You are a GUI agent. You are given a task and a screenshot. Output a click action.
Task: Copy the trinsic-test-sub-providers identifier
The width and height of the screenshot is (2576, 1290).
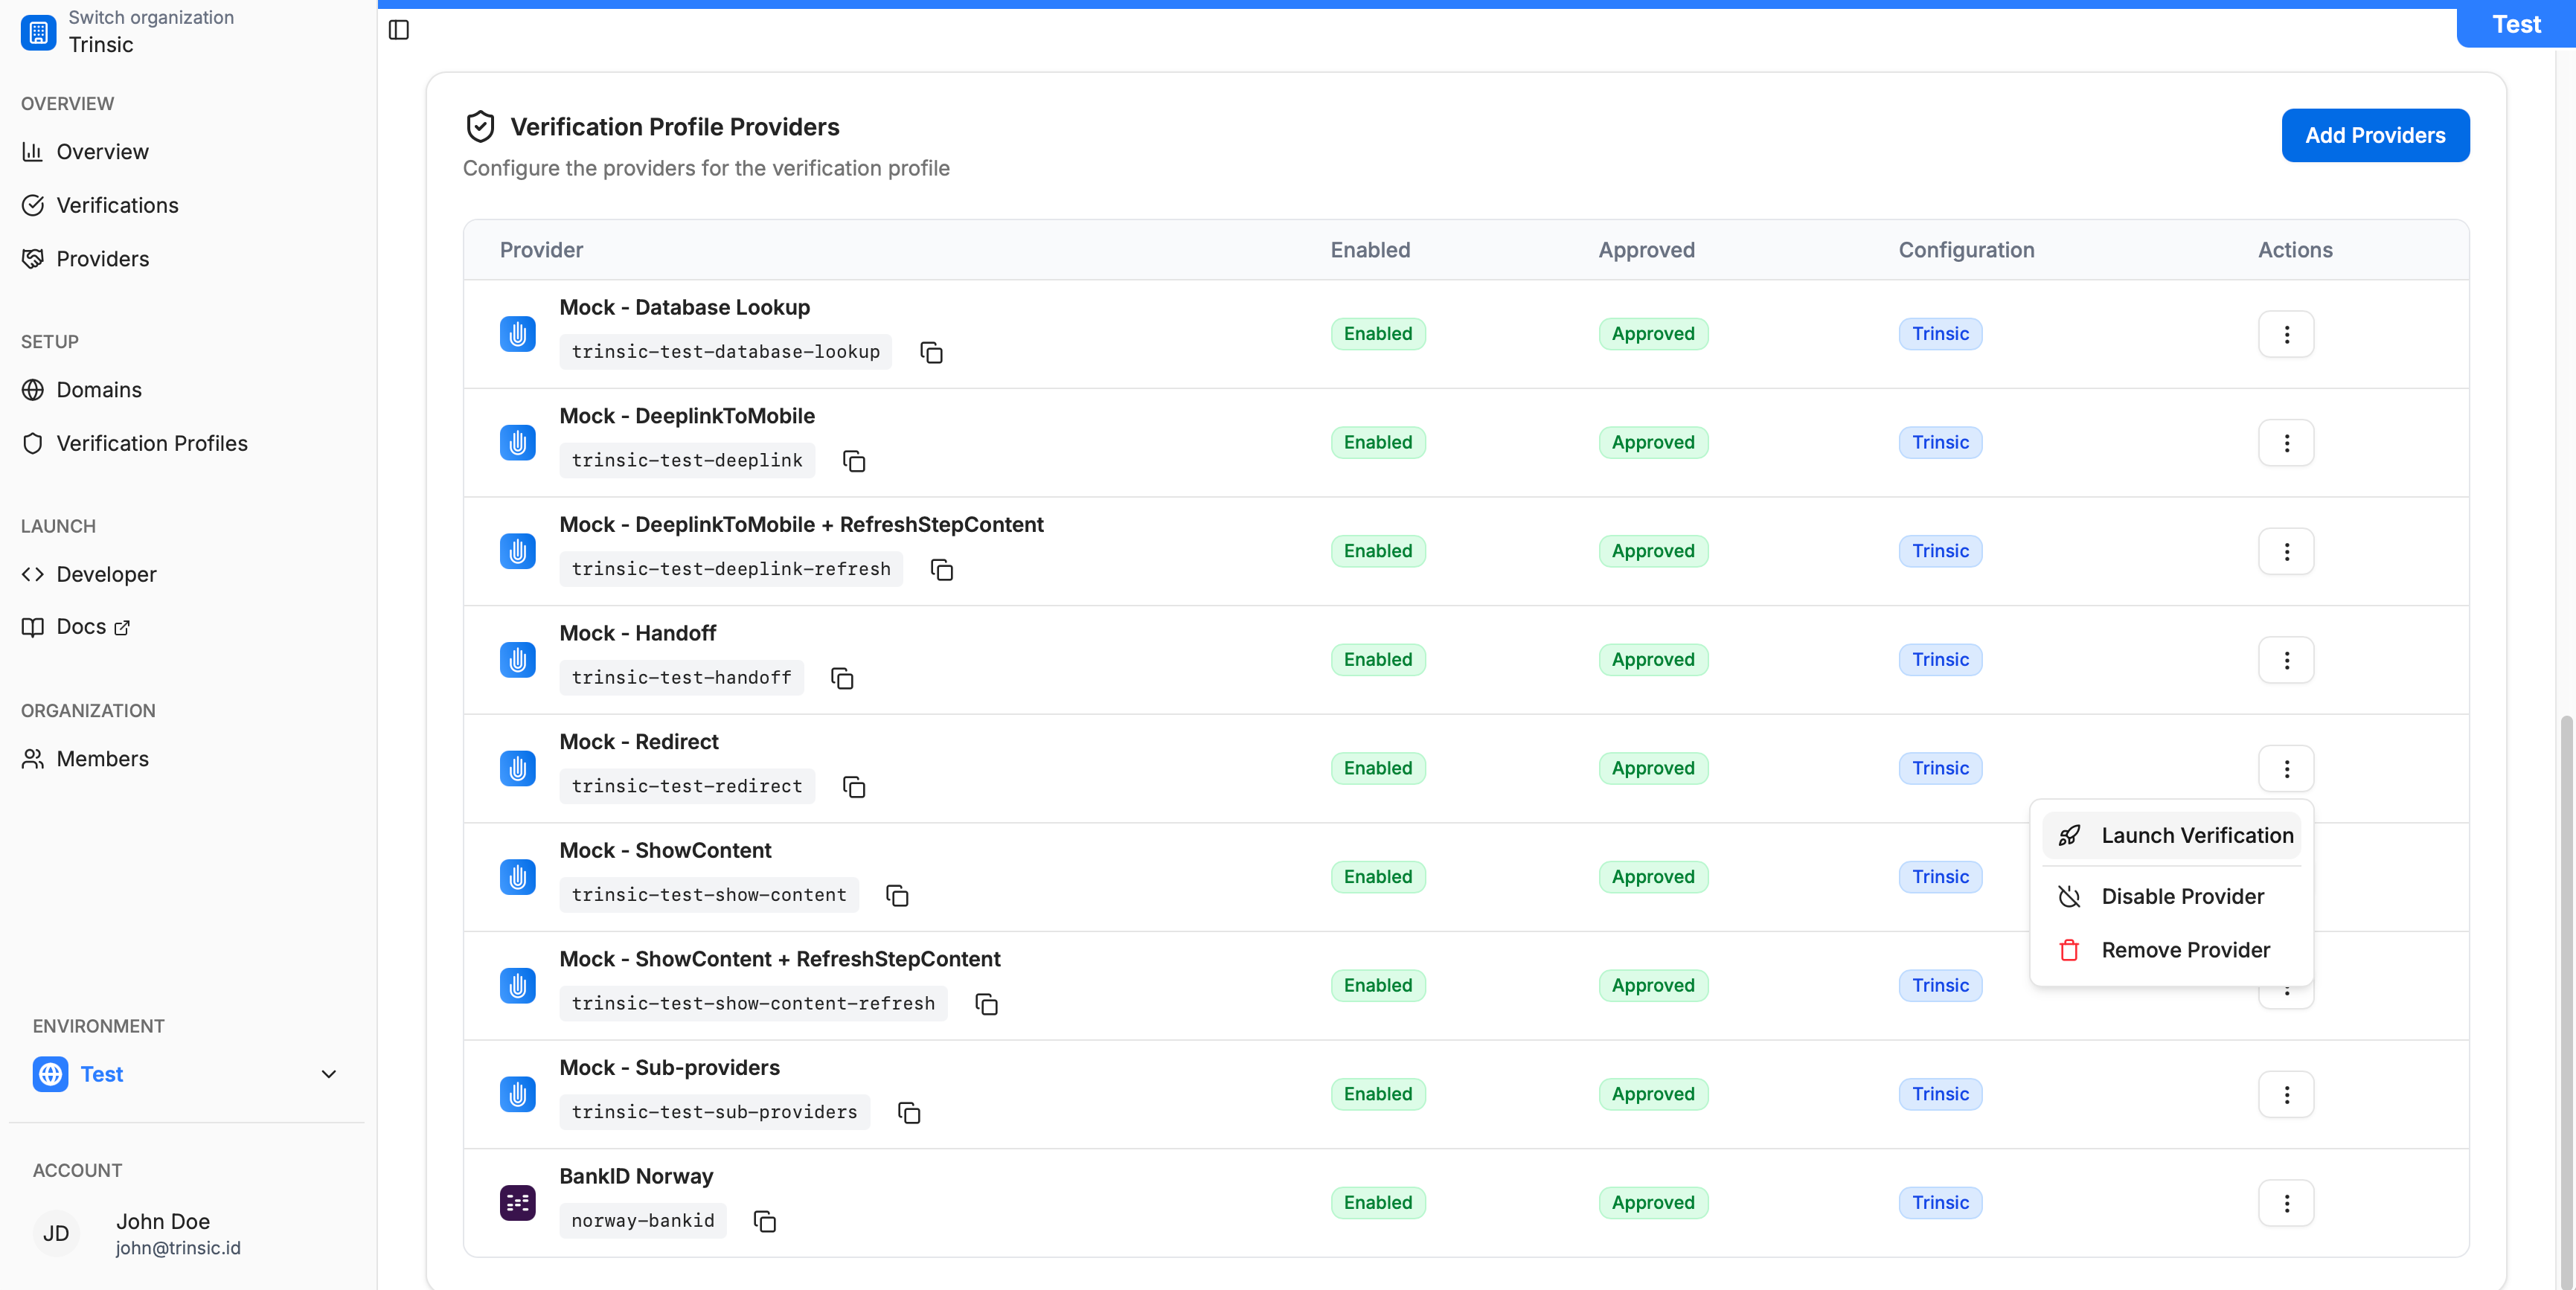908,1112
